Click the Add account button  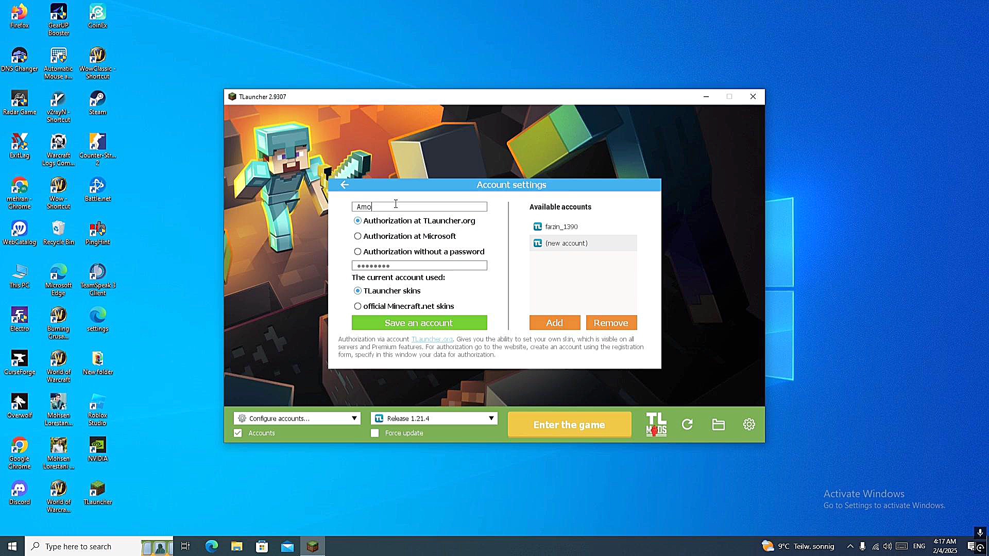tap(555, 323)
